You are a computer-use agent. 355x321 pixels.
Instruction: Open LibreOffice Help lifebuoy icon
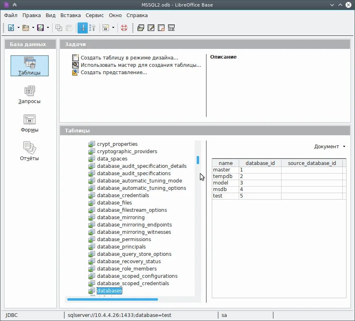[x=124, y=28]
